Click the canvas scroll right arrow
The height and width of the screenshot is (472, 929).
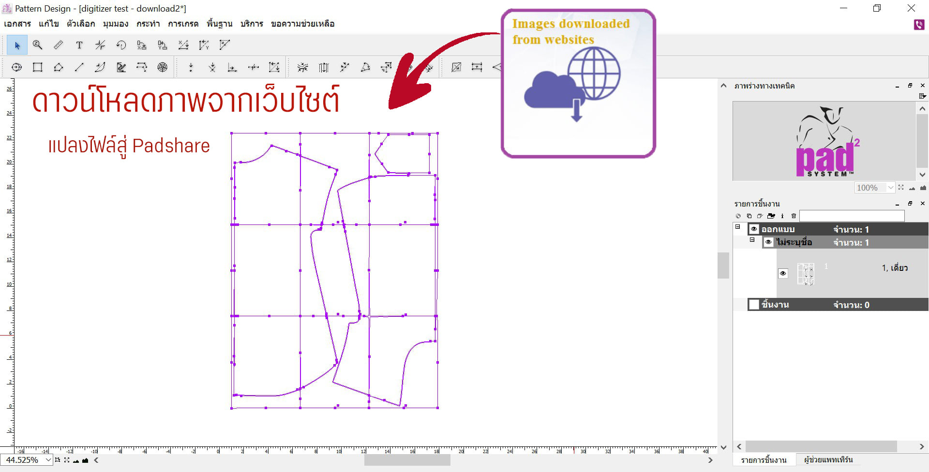(x=710, y=460)
